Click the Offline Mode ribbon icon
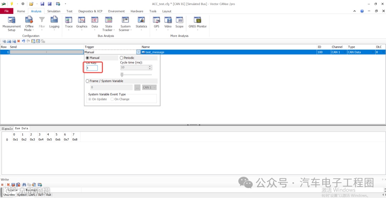This screenshot has height=198, width=386. 29,20
